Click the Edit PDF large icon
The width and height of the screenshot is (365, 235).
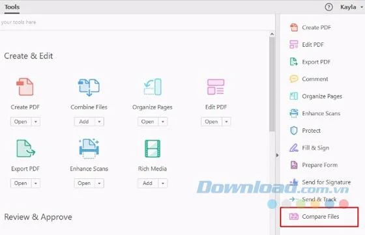216,87
